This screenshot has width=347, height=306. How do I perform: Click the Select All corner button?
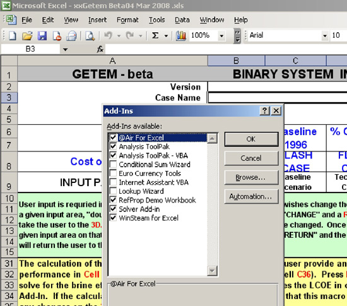click(x=9, y=61)
